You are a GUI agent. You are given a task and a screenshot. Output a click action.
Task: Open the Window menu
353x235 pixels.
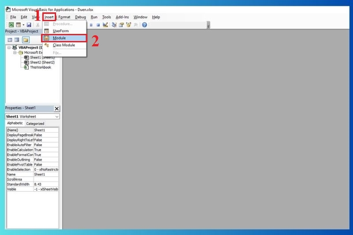pyautogui.click(x=140, y=17)
